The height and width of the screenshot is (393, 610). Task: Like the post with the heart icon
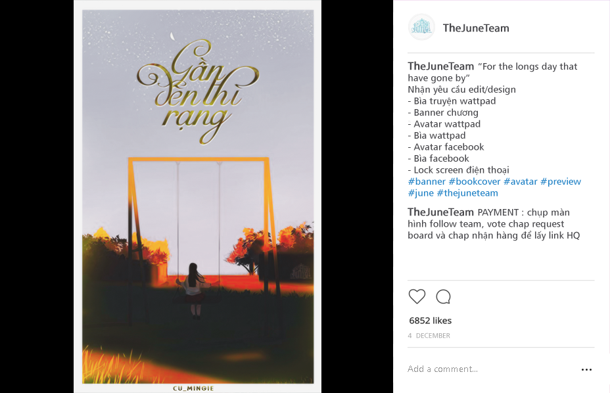417,296
